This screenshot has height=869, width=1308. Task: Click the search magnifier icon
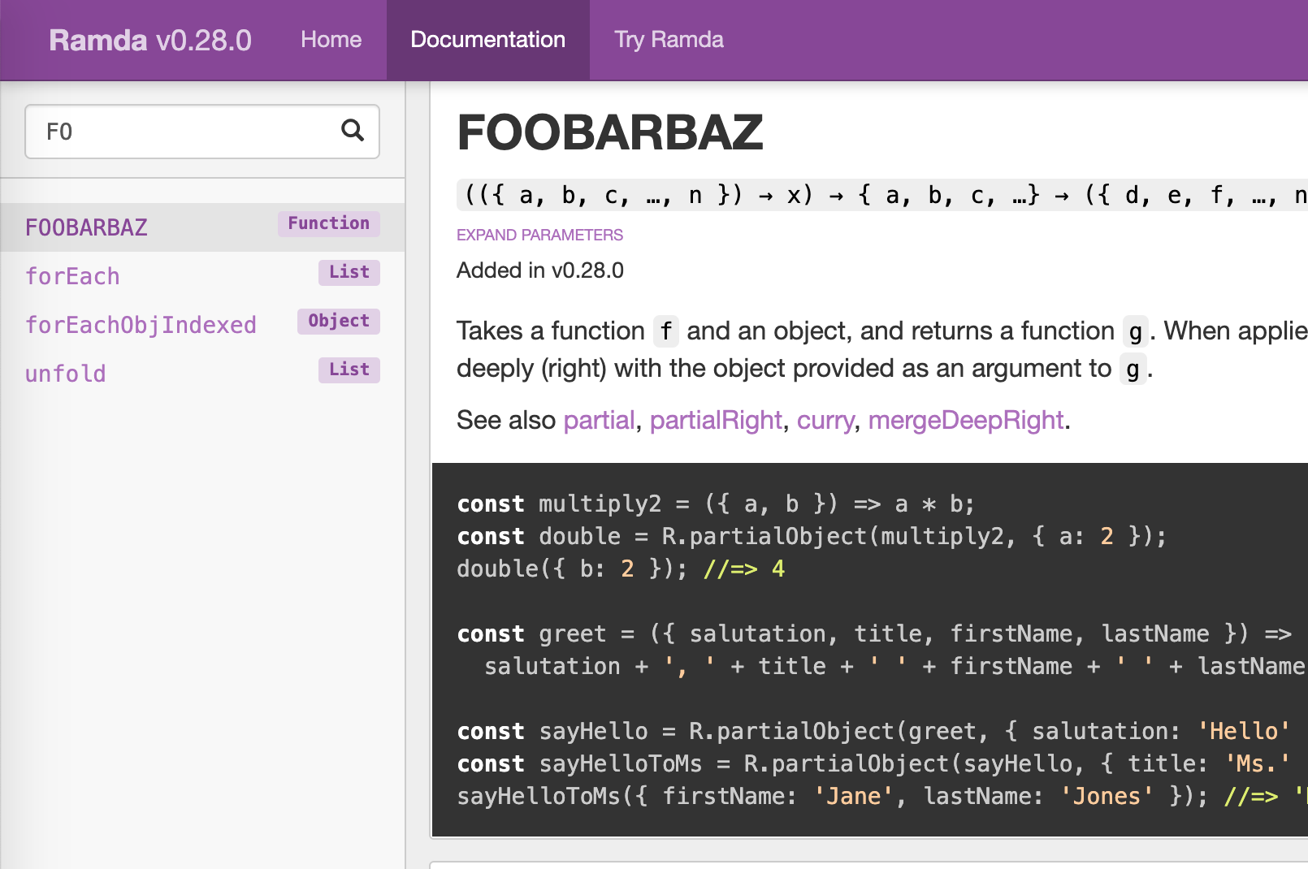tap(353, 131)
